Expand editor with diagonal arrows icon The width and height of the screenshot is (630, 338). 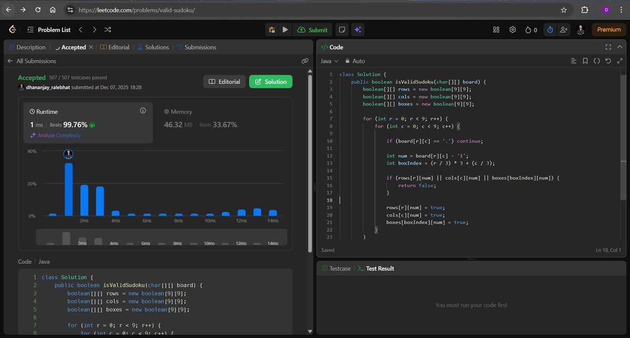pos(619,61)
